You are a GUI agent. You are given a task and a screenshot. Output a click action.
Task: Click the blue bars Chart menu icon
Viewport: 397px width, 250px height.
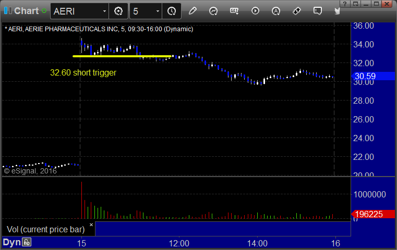point(8,10)
